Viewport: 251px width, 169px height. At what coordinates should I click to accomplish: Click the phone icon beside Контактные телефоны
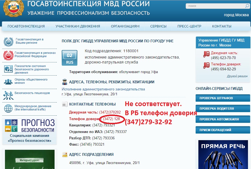click(x=64, y=104)
